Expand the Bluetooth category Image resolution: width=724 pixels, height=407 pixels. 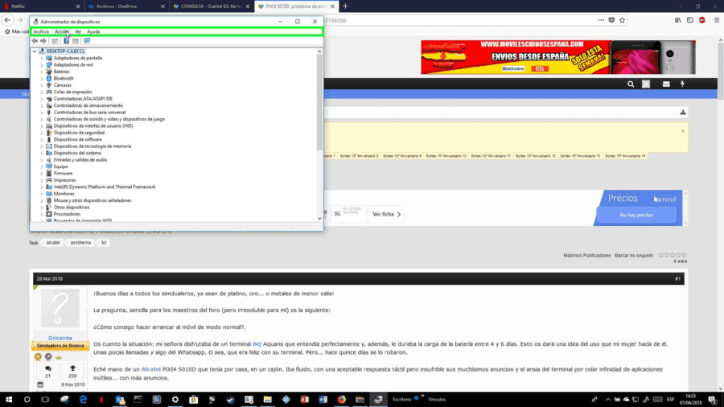click(42, 79)
